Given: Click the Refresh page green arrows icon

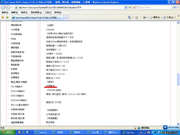Looking at the screenshot, I should tap(130, 8).
